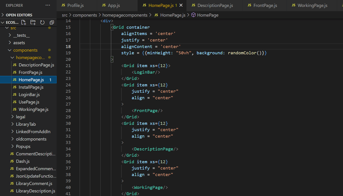The height and width of the screenshot is (196, 343).
Task: Expand the assets folder
Action: [x=10, y=43]
